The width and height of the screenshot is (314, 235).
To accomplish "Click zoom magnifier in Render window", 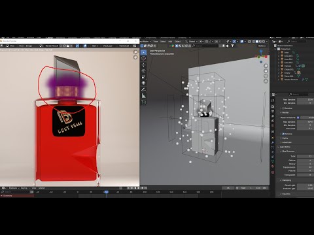I will tap(135, 52).
